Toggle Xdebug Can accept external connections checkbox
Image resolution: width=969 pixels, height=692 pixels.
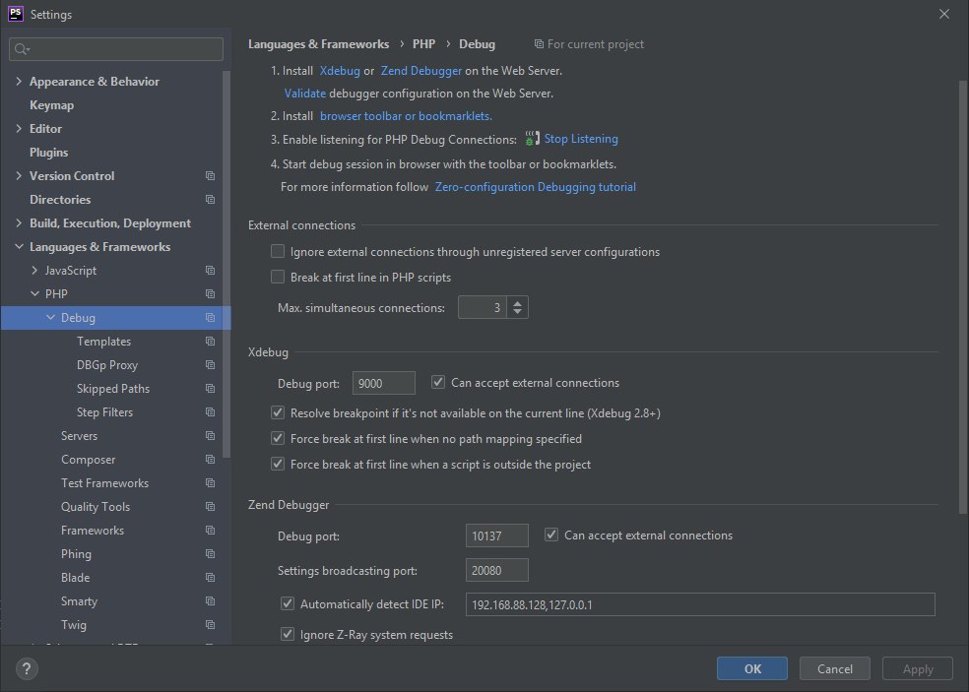tap(438, 383)
